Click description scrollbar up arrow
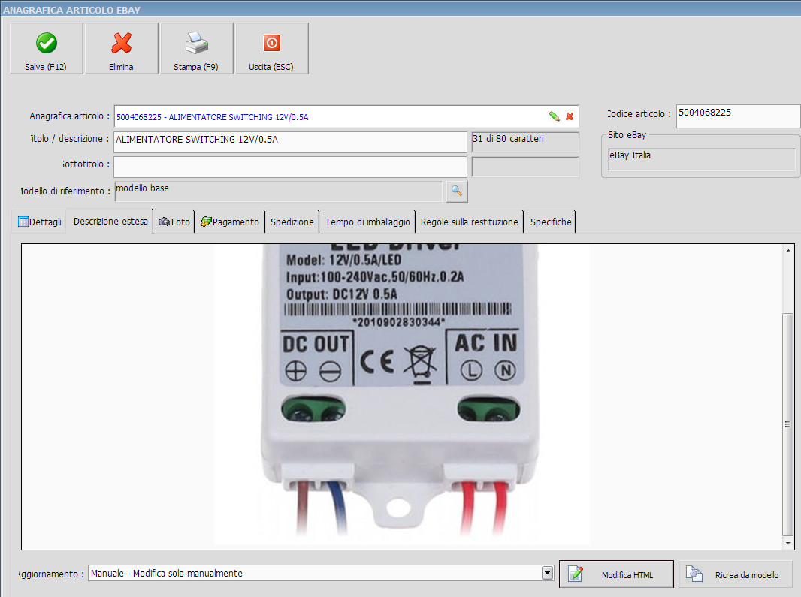This screenshot has height=597, width=801. (x=788, y=250)
